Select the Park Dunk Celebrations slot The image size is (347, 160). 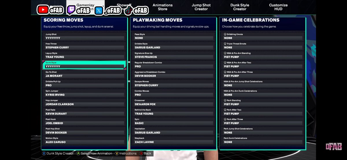pyautogui.click(x=263, y=140)
